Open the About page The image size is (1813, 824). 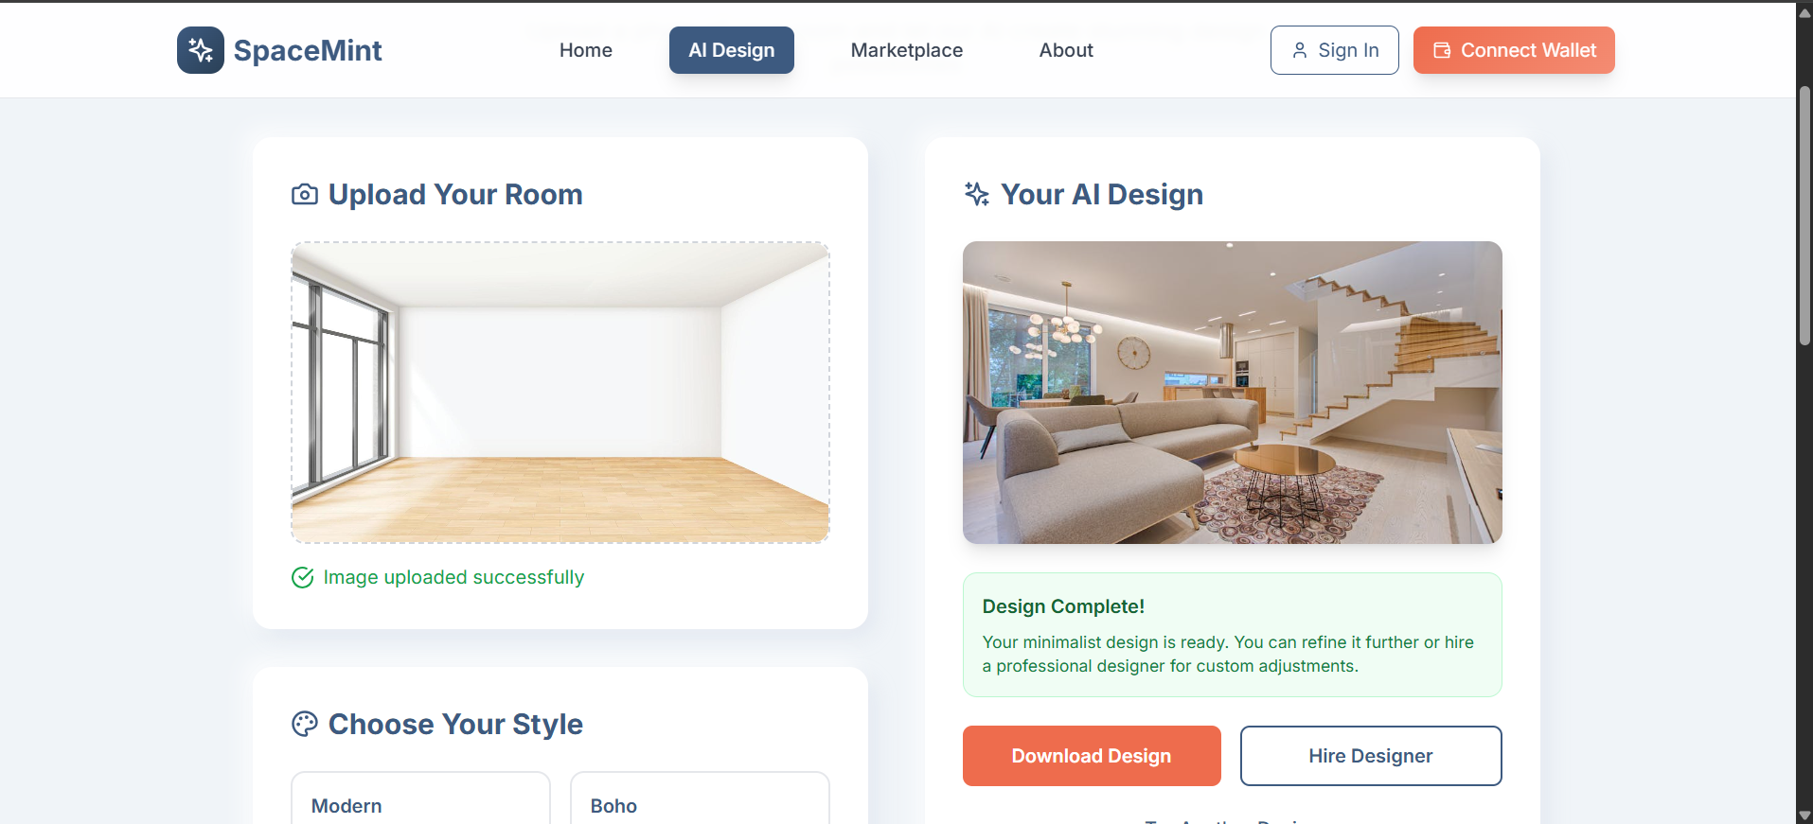coord(1066,50)
